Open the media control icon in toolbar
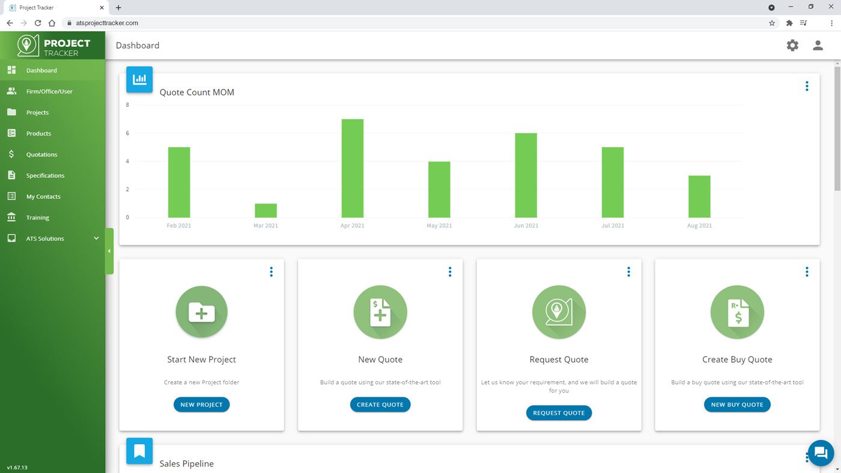This screenshot has height=473, width=841. click(x=804, y=23)
